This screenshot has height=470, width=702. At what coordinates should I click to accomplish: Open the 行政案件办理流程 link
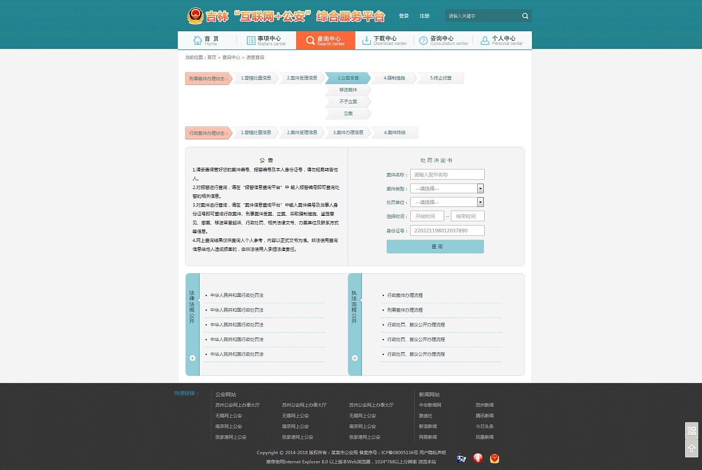[405, 295]
